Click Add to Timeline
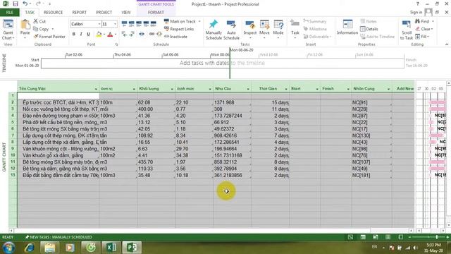This screenshot has height=254, width=451. point(377,37)
